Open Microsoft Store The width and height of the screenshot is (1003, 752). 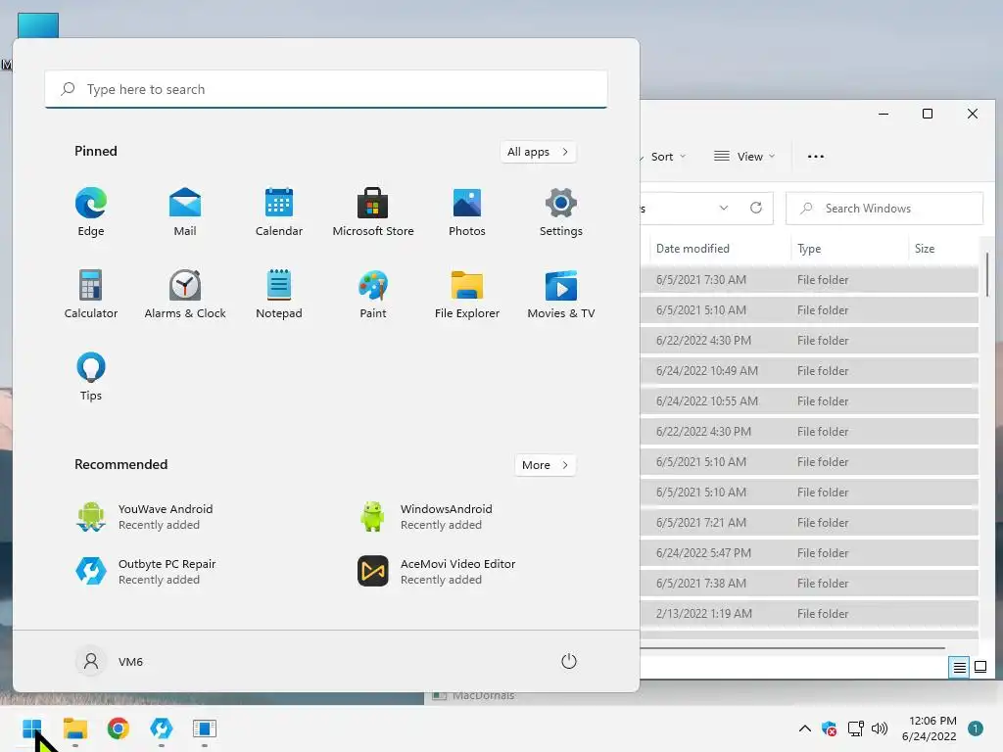pyautogui.click(x=373, y=211)
